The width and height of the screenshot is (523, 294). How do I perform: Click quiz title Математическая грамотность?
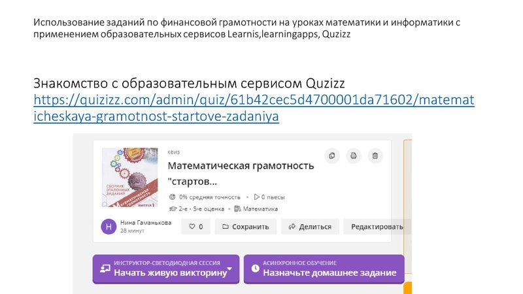pos(241,173)
